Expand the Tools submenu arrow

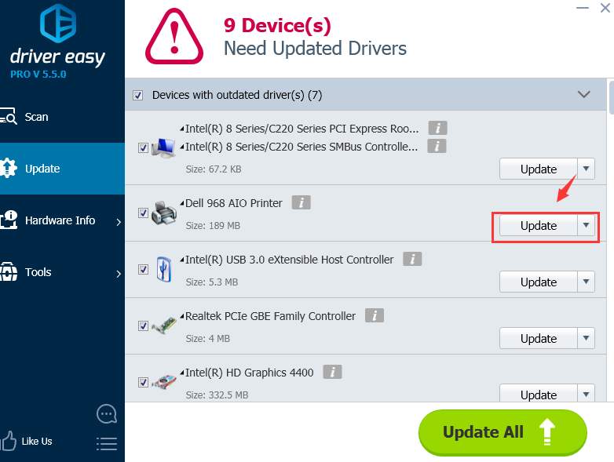pyautogui.click(x=119, y=274)
